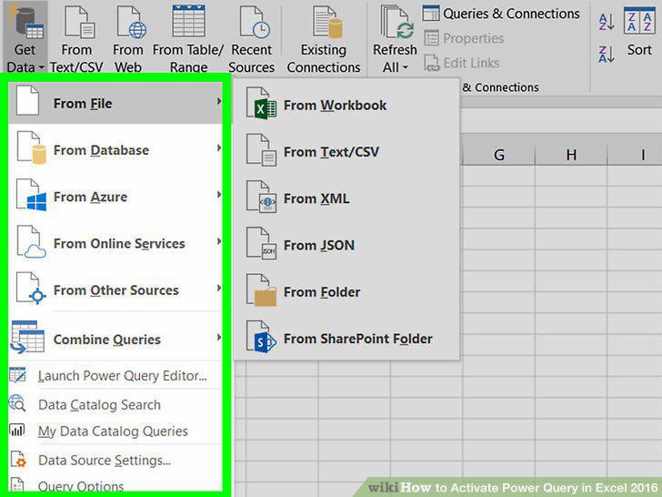Sort Z to A descending
Image resolution: width=662 pixels, height=497 pixels.
(607, 55)
